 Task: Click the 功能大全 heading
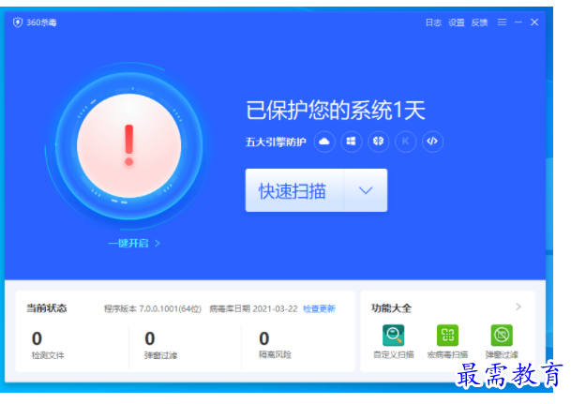[x=391, y=308]
